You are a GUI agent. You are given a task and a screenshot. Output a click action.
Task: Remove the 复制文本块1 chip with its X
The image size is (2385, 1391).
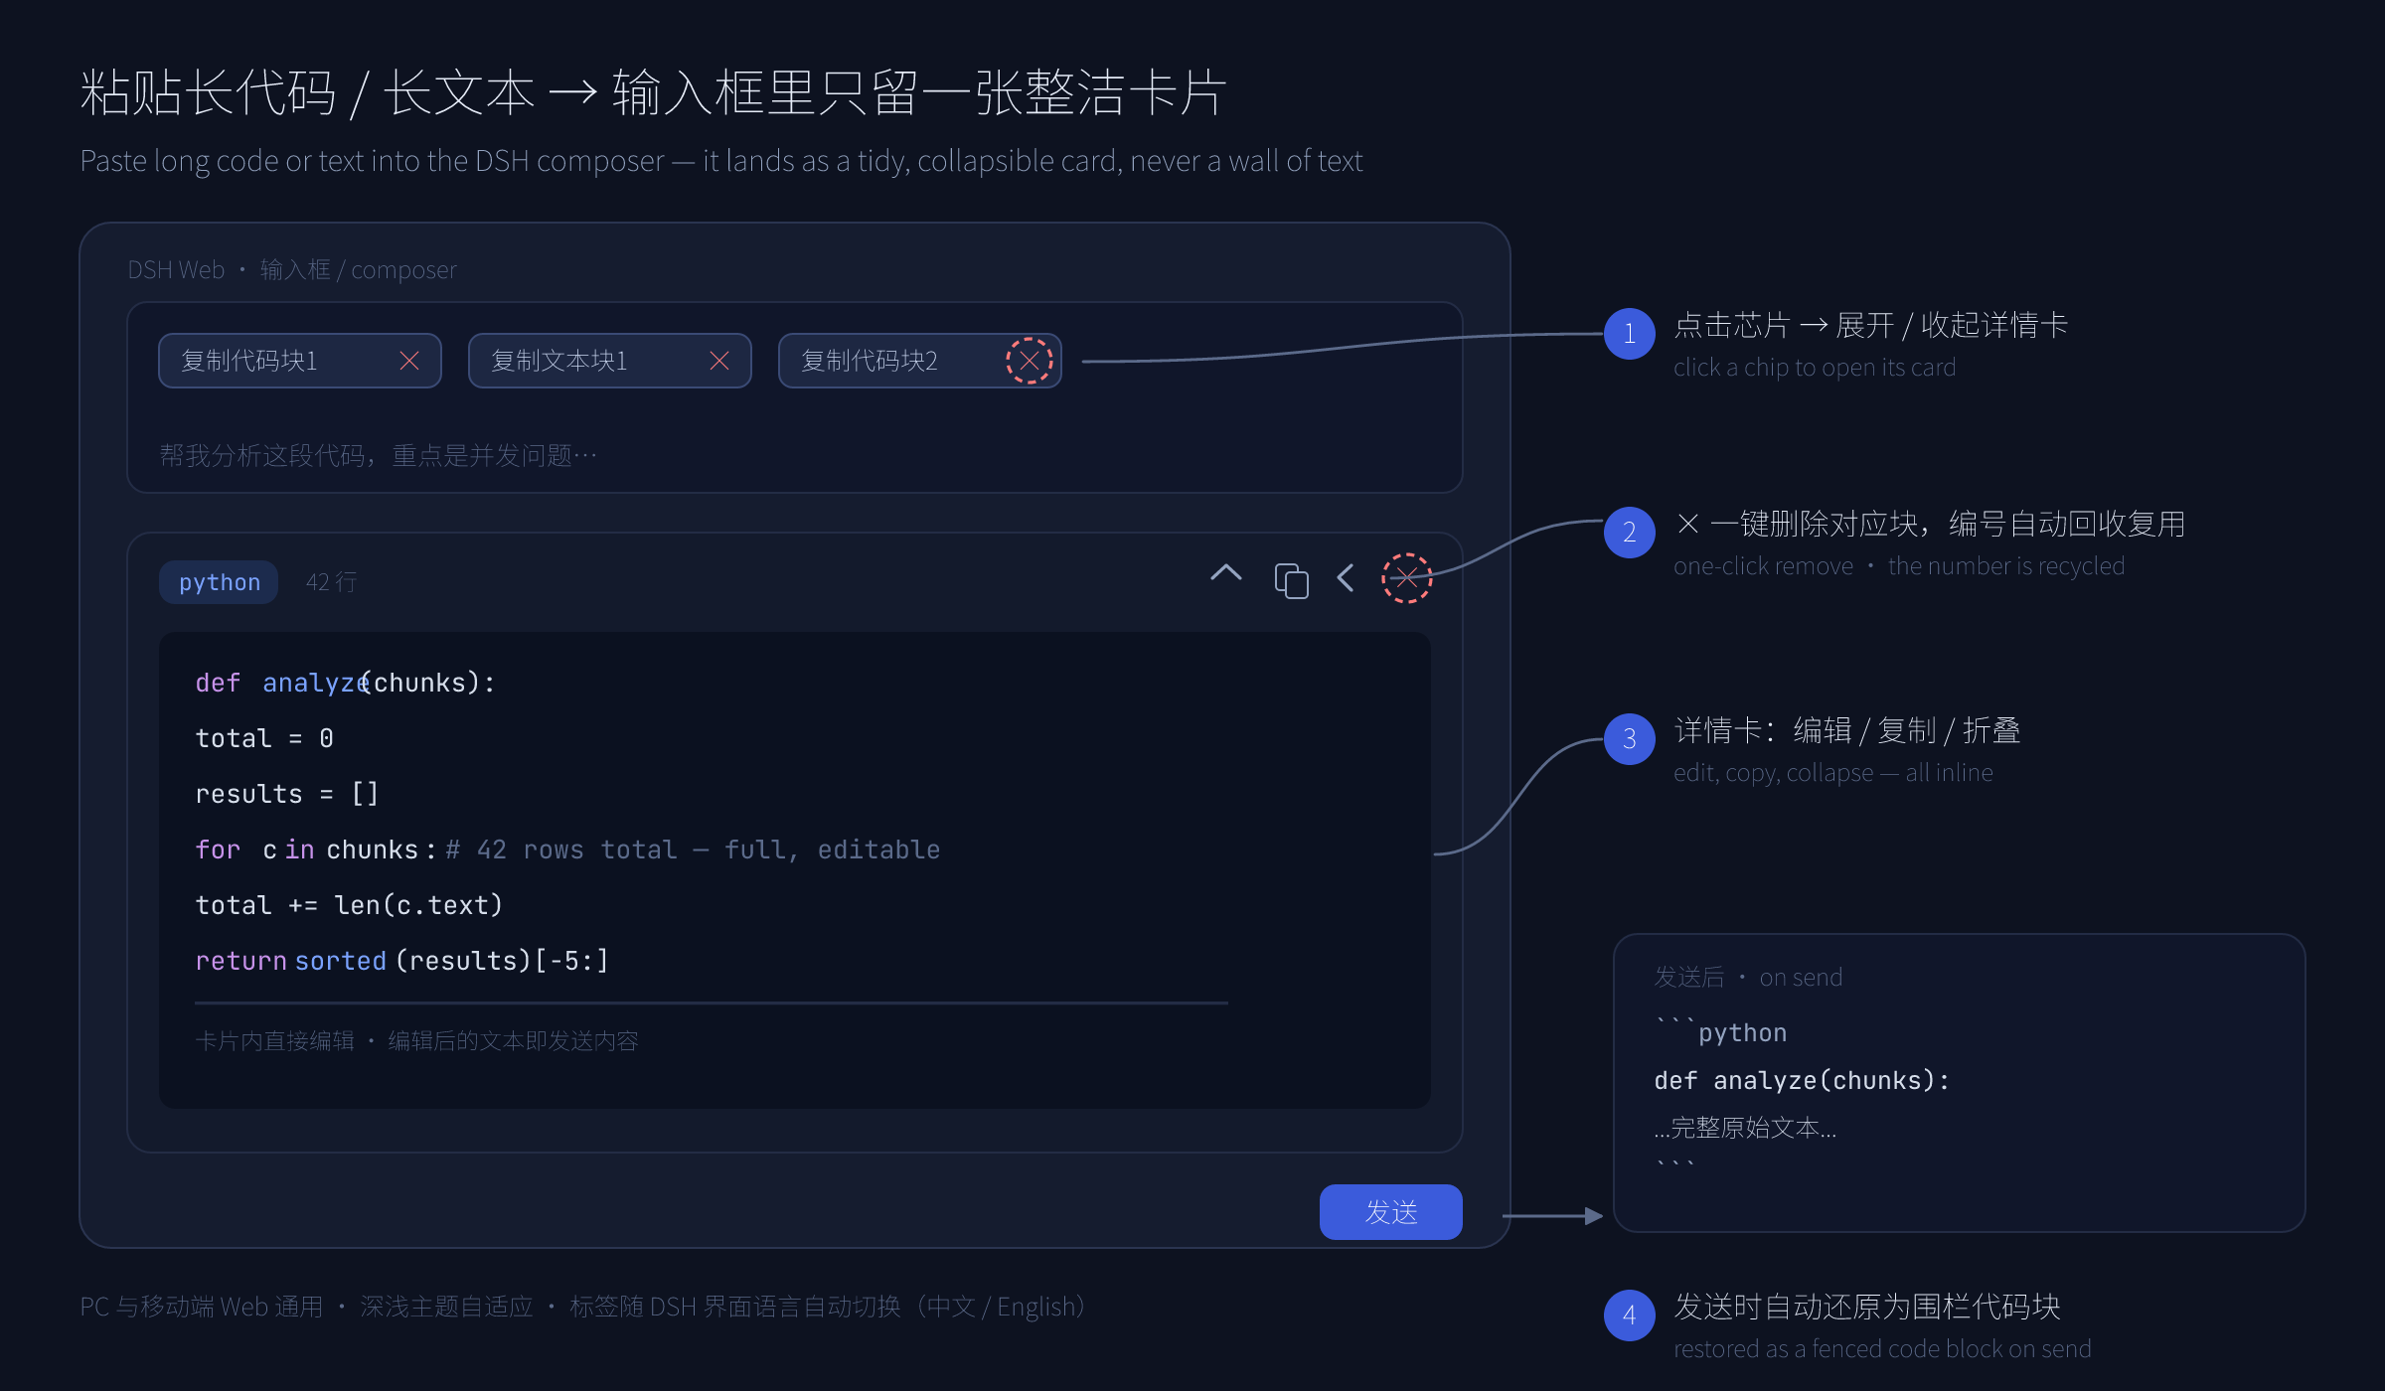(719, 361)
